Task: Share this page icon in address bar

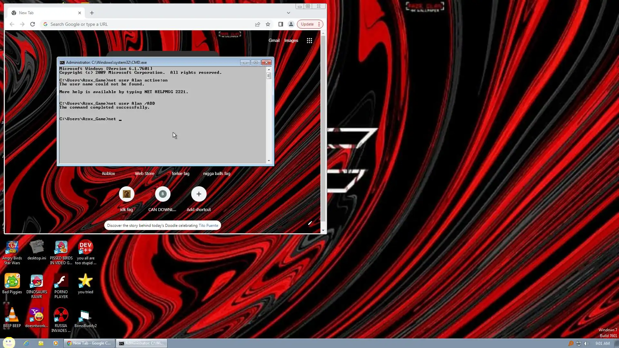Action: [258, 24]
